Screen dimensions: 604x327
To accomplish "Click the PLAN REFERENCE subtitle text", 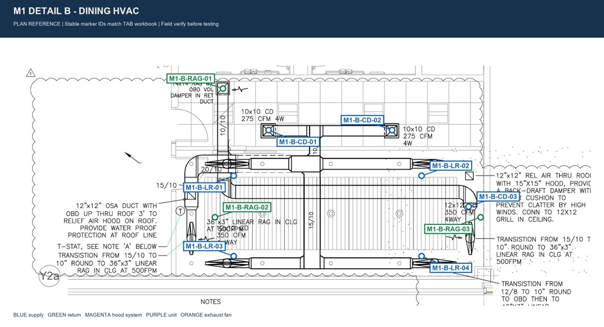I will pyautogui.click(x=116, y=24).
